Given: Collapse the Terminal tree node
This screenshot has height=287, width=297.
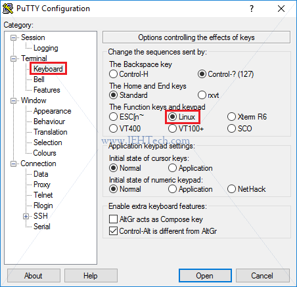Looking at the screenshot, I should click(x=13, y=58).
